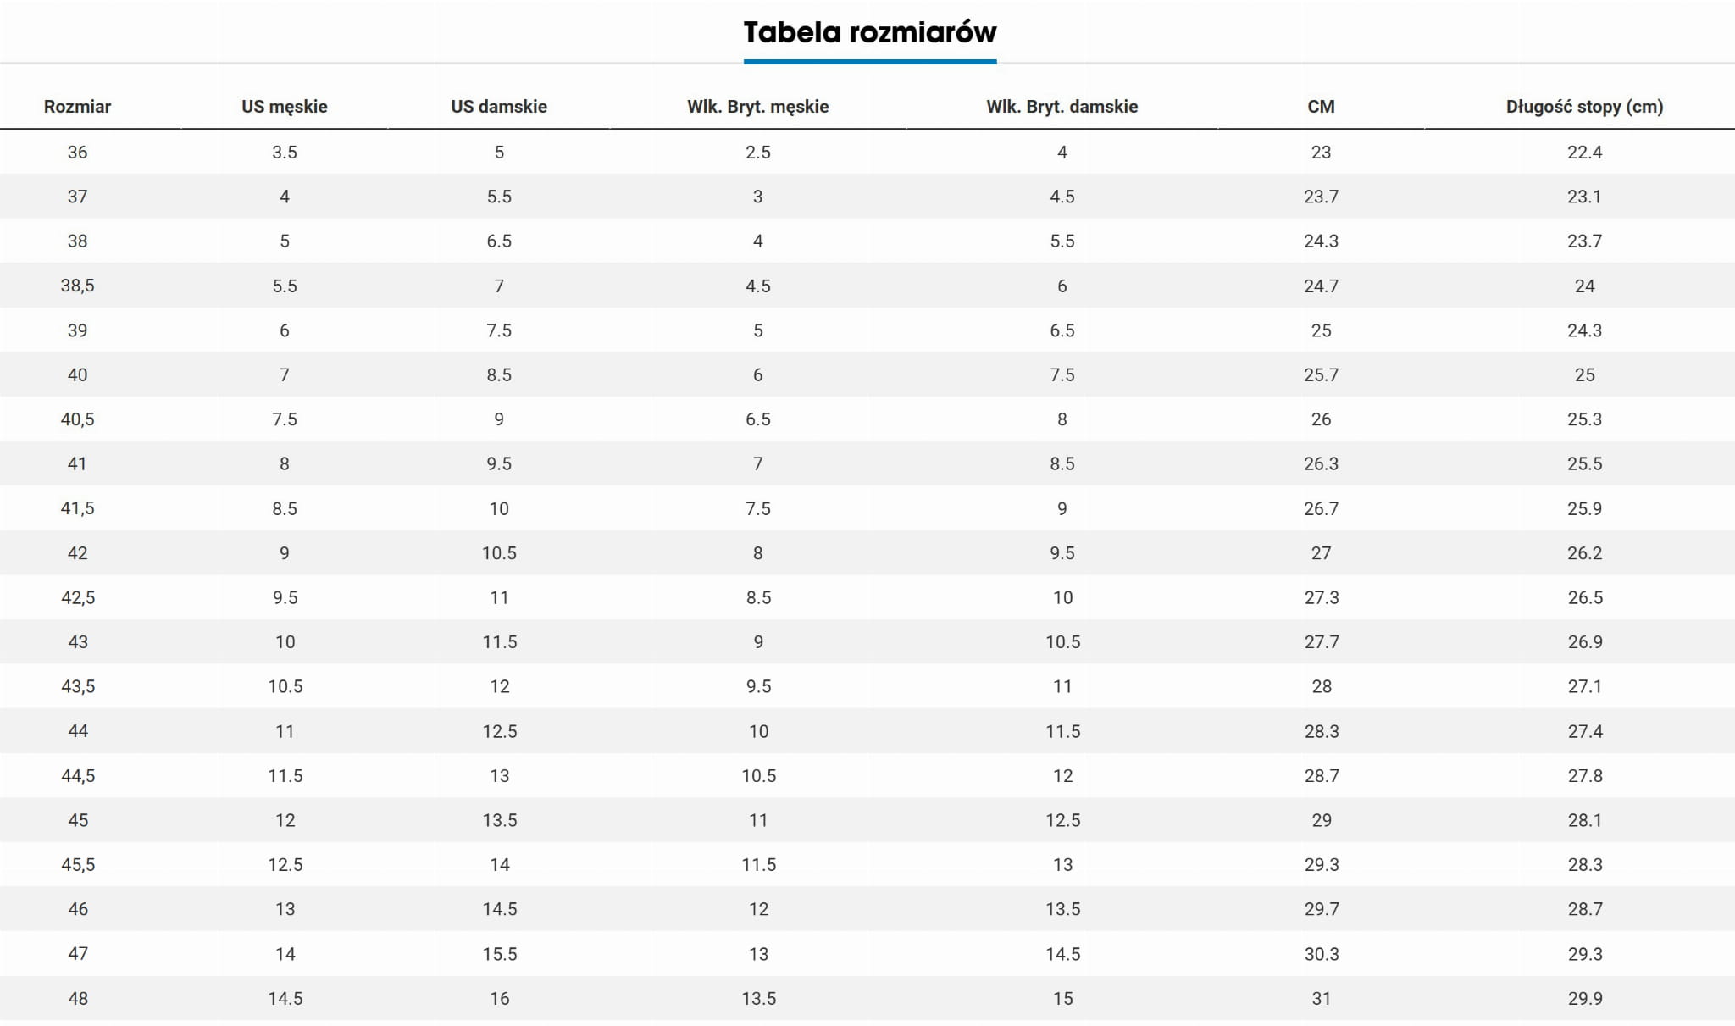
Task: Click foot length value 29.9
Action: [1585, 999]
